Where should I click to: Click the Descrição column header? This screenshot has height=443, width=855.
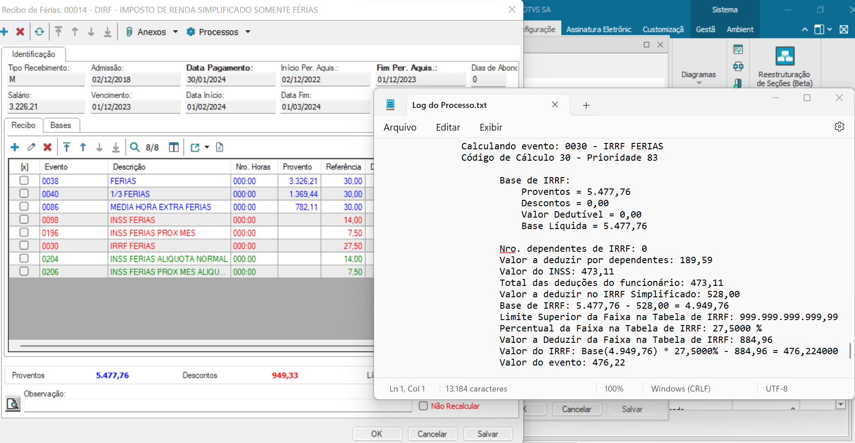coord(169,167)
